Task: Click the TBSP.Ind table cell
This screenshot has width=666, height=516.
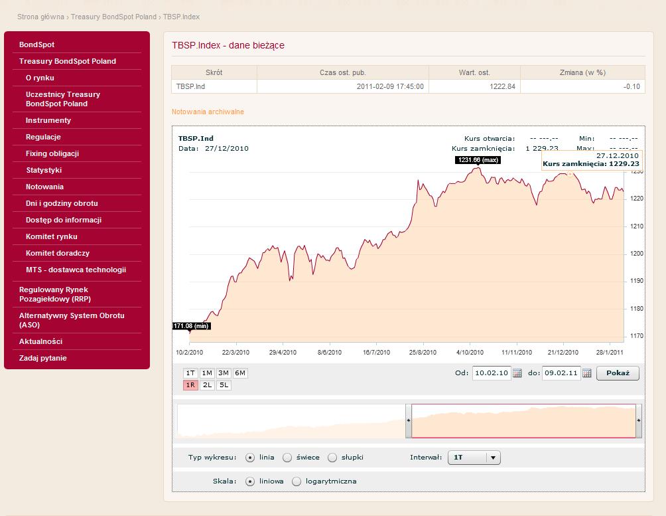Action: pos(214,86)
